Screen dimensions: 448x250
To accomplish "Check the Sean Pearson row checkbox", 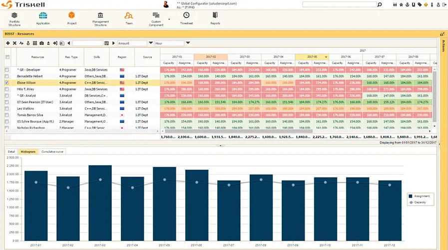I will [x=7, y=102].
